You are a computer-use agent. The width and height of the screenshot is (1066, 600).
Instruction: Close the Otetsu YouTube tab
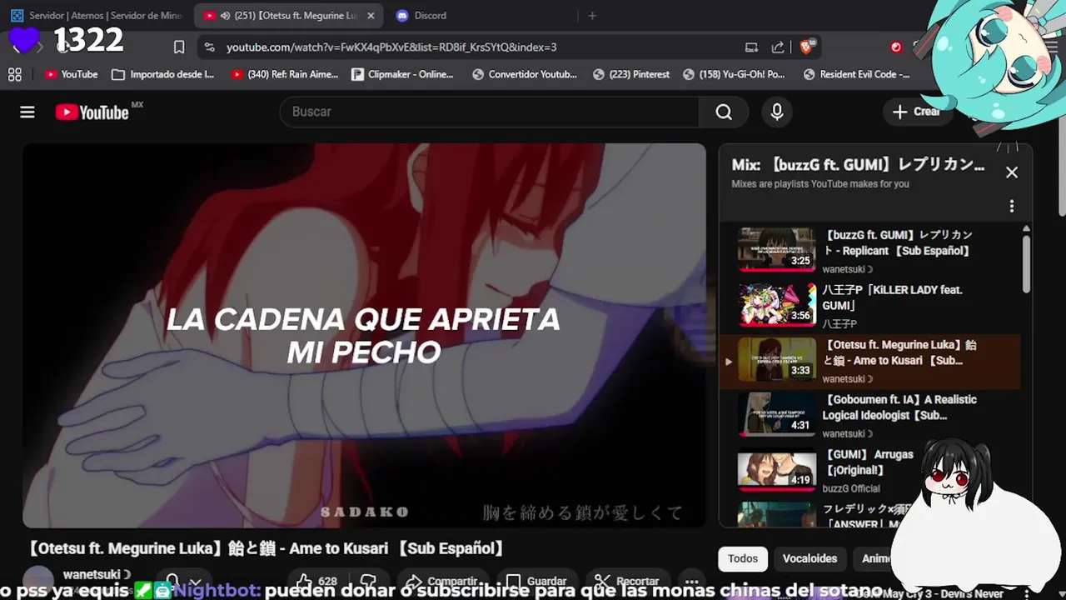371,15
